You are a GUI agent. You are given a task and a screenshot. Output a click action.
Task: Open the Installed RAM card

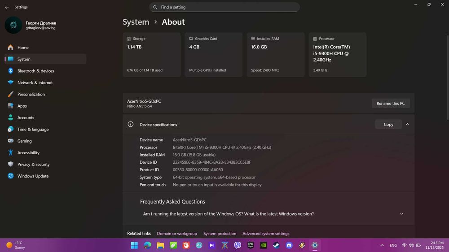tap(276, 55)
